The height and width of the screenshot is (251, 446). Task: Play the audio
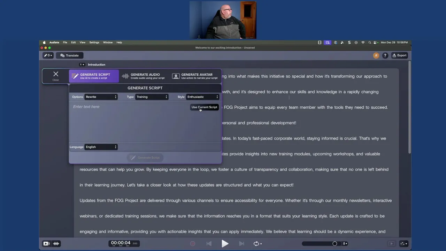pyautogui.click(x=225, y=244)
